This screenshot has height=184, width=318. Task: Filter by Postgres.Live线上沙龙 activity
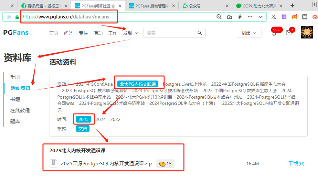tap(185, 84)
